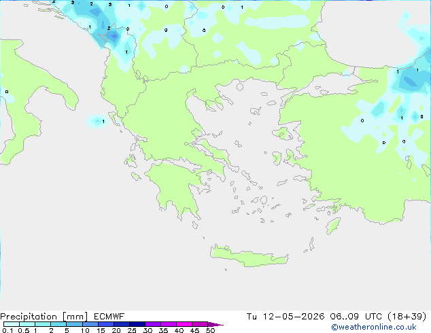Click the over-50 mm legend arrow tip
This screenshot has height=333, width=431.
pyautogui.click(x=215, y=324)
